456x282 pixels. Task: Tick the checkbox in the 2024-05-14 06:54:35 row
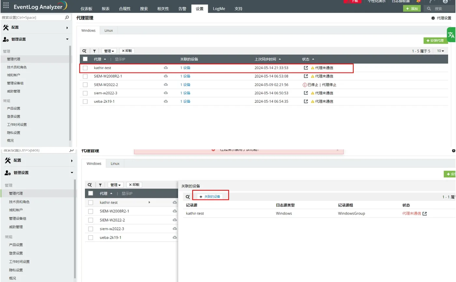[x=85, y=101]
